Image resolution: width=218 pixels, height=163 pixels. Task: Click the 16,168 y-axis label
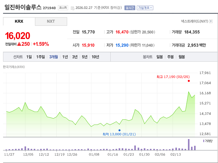(205, 93)
